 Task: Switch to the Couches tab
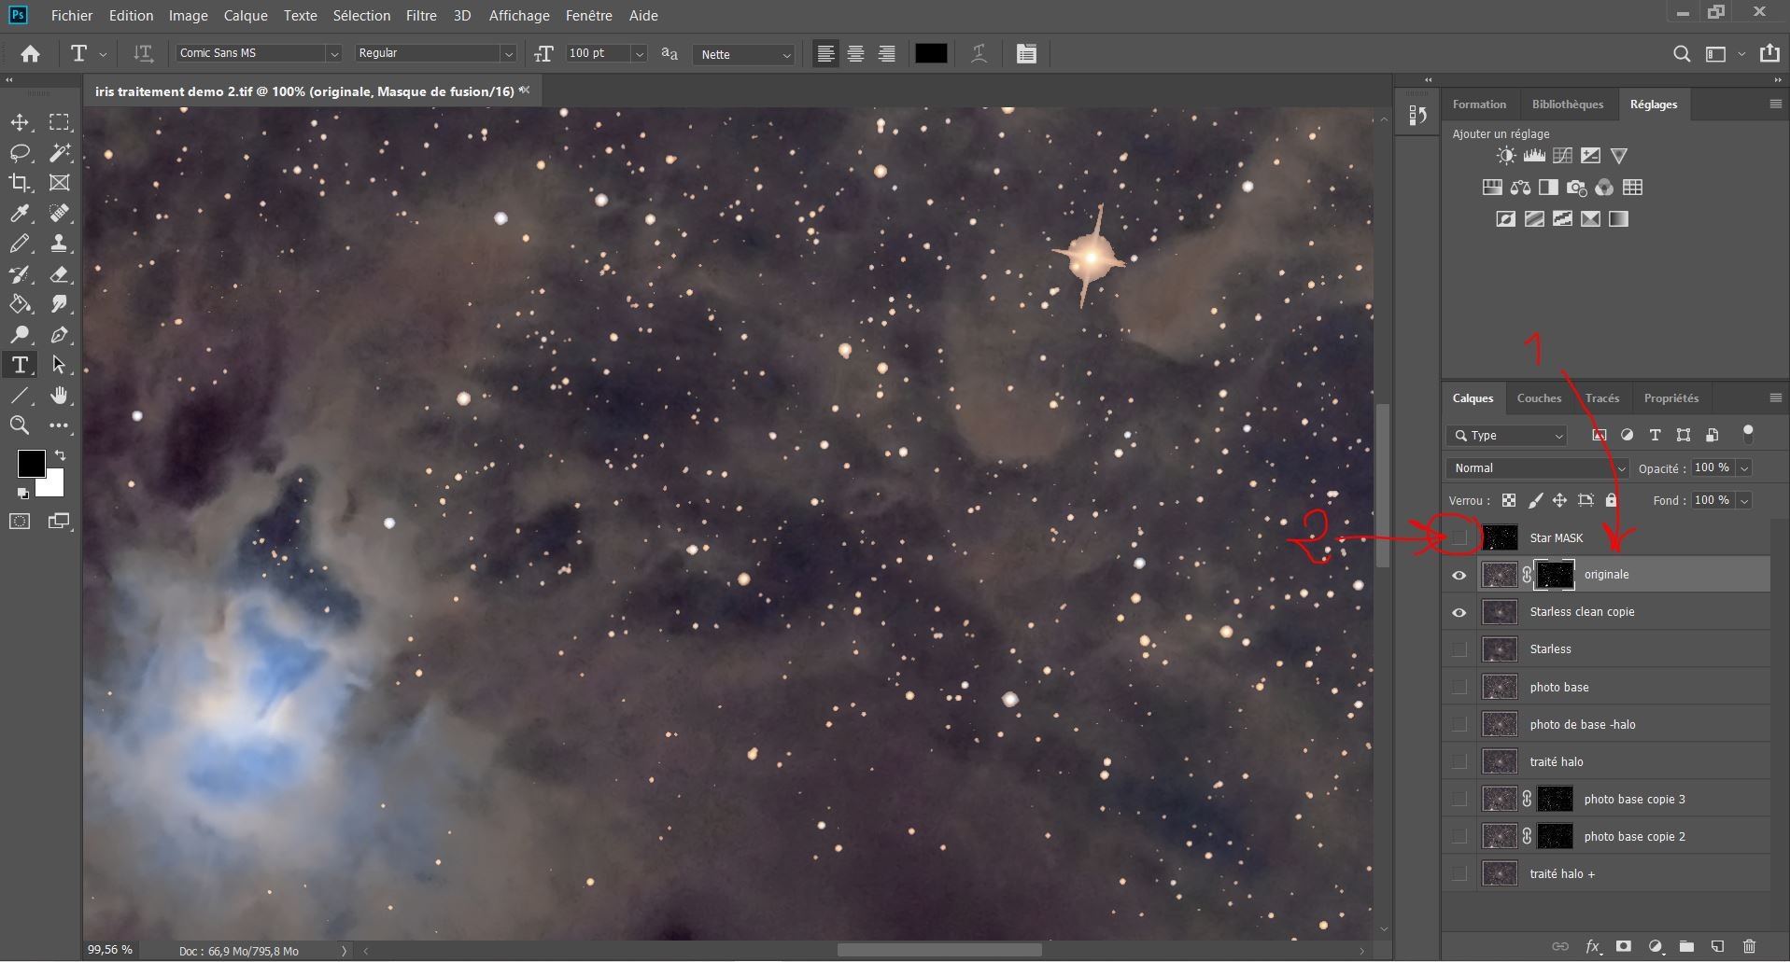[x=1539, y=398]
